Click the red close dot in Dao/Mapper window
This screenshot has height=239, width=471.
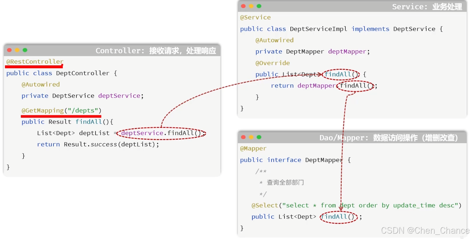243,137
